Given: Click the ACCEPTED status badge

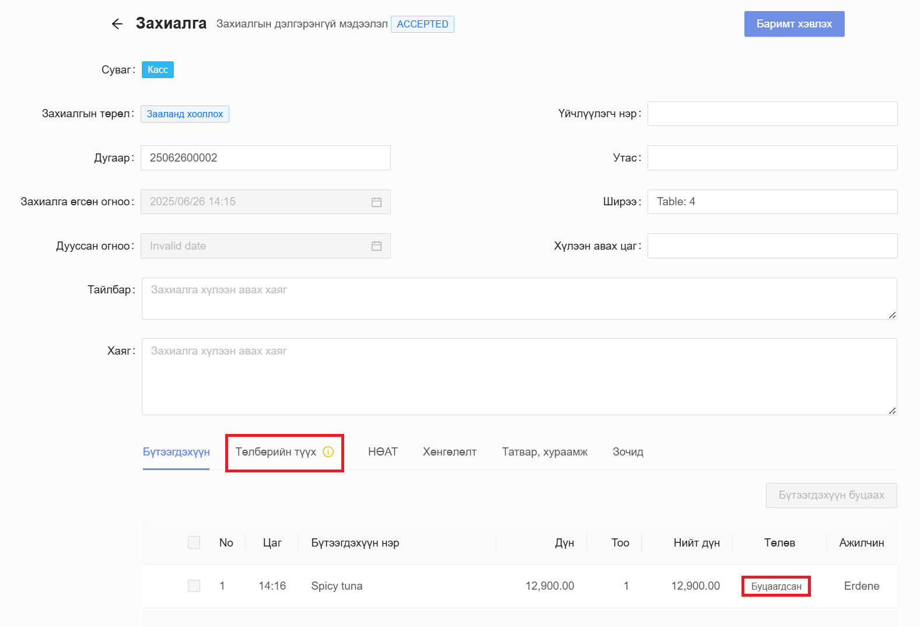Looking at the screenshot, I should tap(422, 24).
